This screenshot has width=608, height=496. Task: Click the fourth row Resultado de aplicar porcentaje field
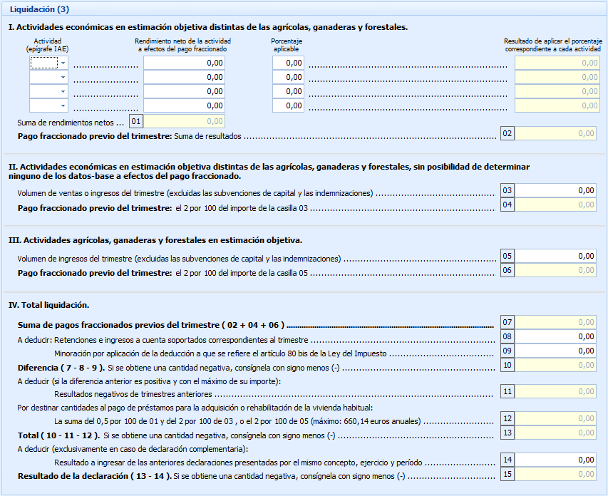coord(557,106)
